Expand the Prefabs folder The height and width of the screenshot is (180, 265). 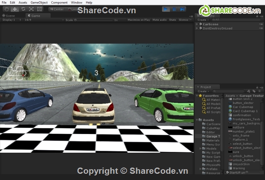click(x=200, y=169)
